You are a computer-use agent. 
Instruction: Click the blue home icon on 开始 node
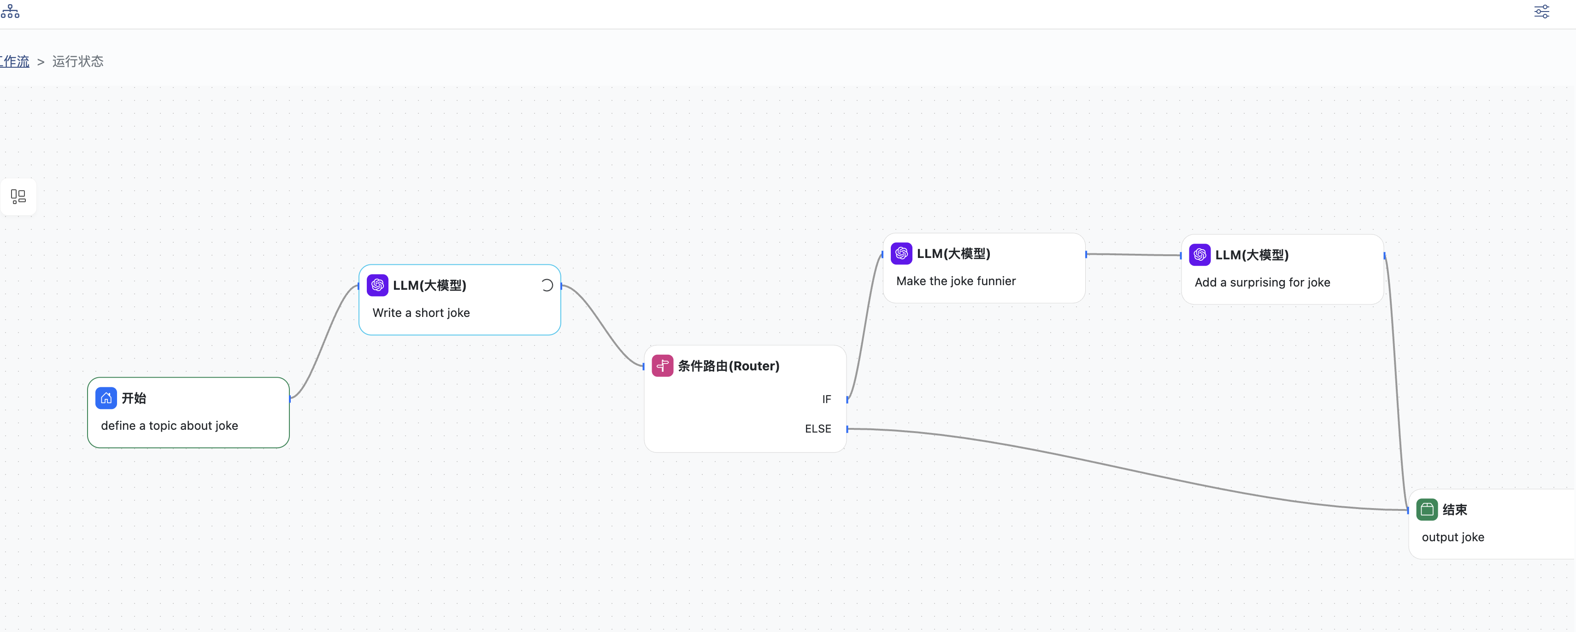[x=106, y=398]
